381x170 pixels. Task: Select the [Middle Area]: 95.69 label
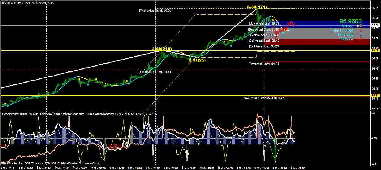(264, 35)
